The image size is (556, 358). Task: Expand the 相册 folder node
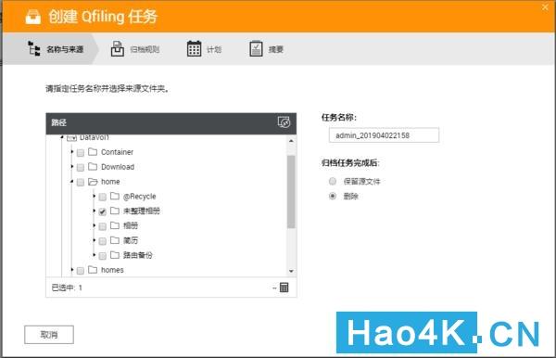[x=94, y=225]
